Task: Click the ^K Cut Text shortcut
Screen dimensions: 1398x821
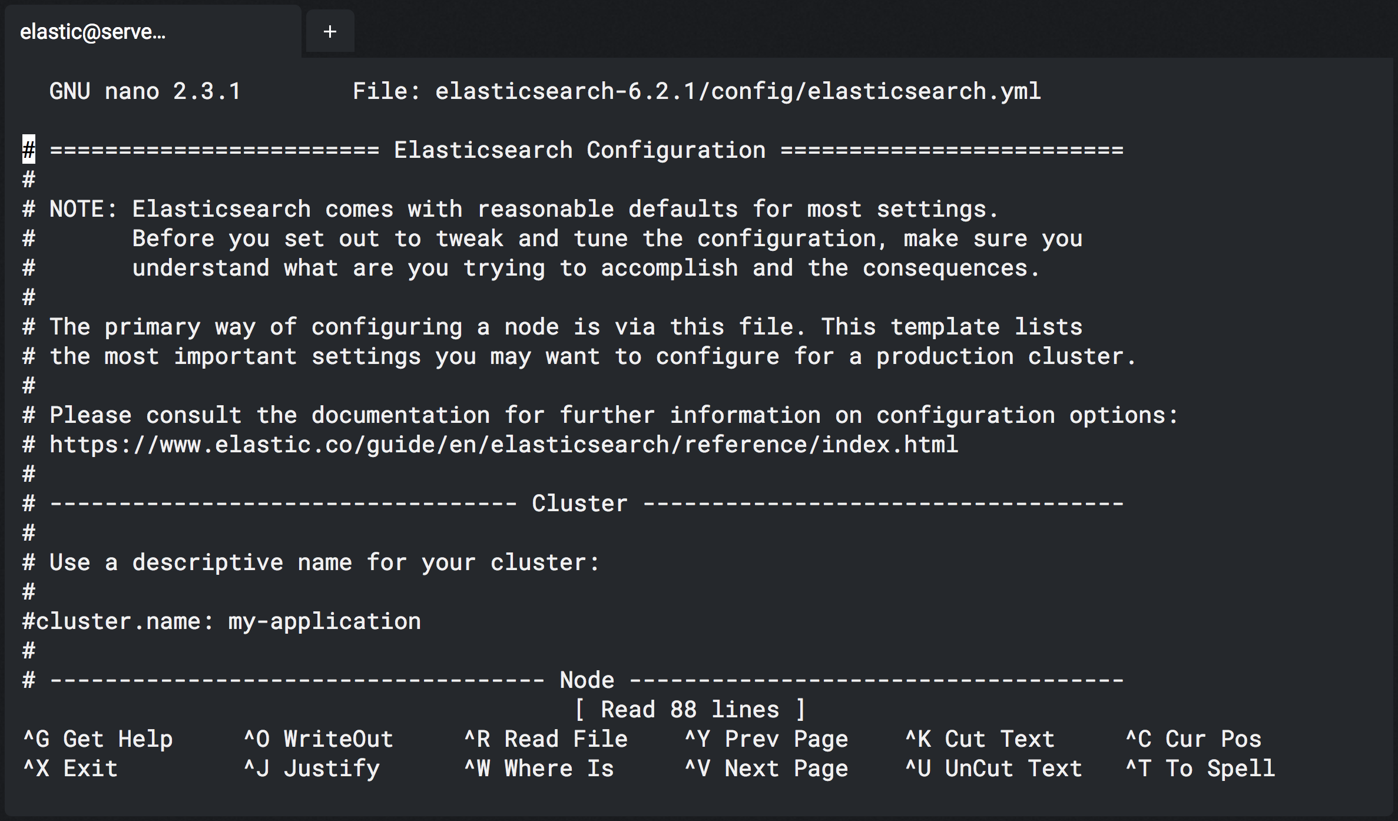Action: click(x=980, y=739)
